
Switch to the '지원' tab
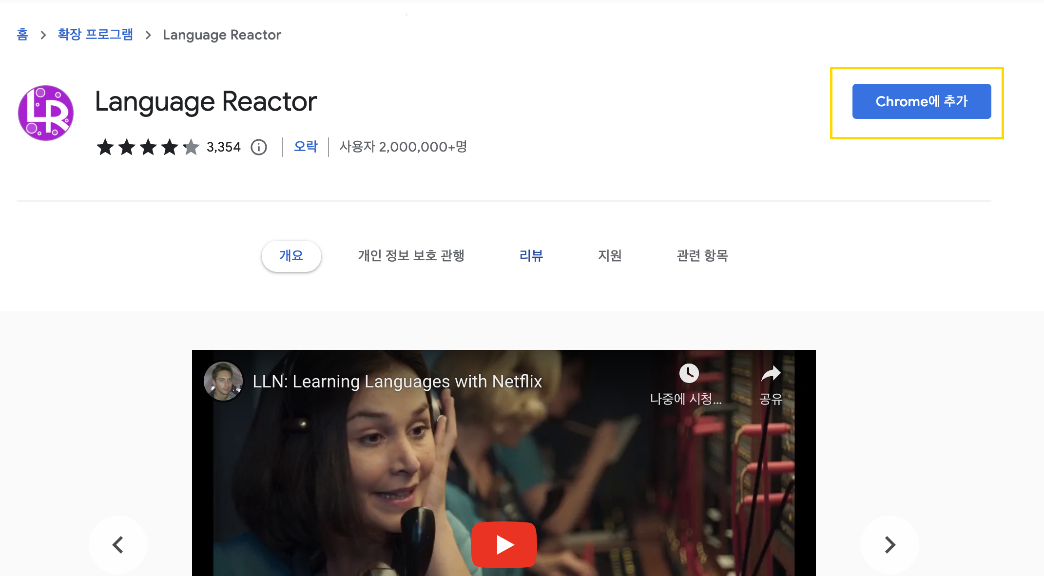[x=610, y=256]
